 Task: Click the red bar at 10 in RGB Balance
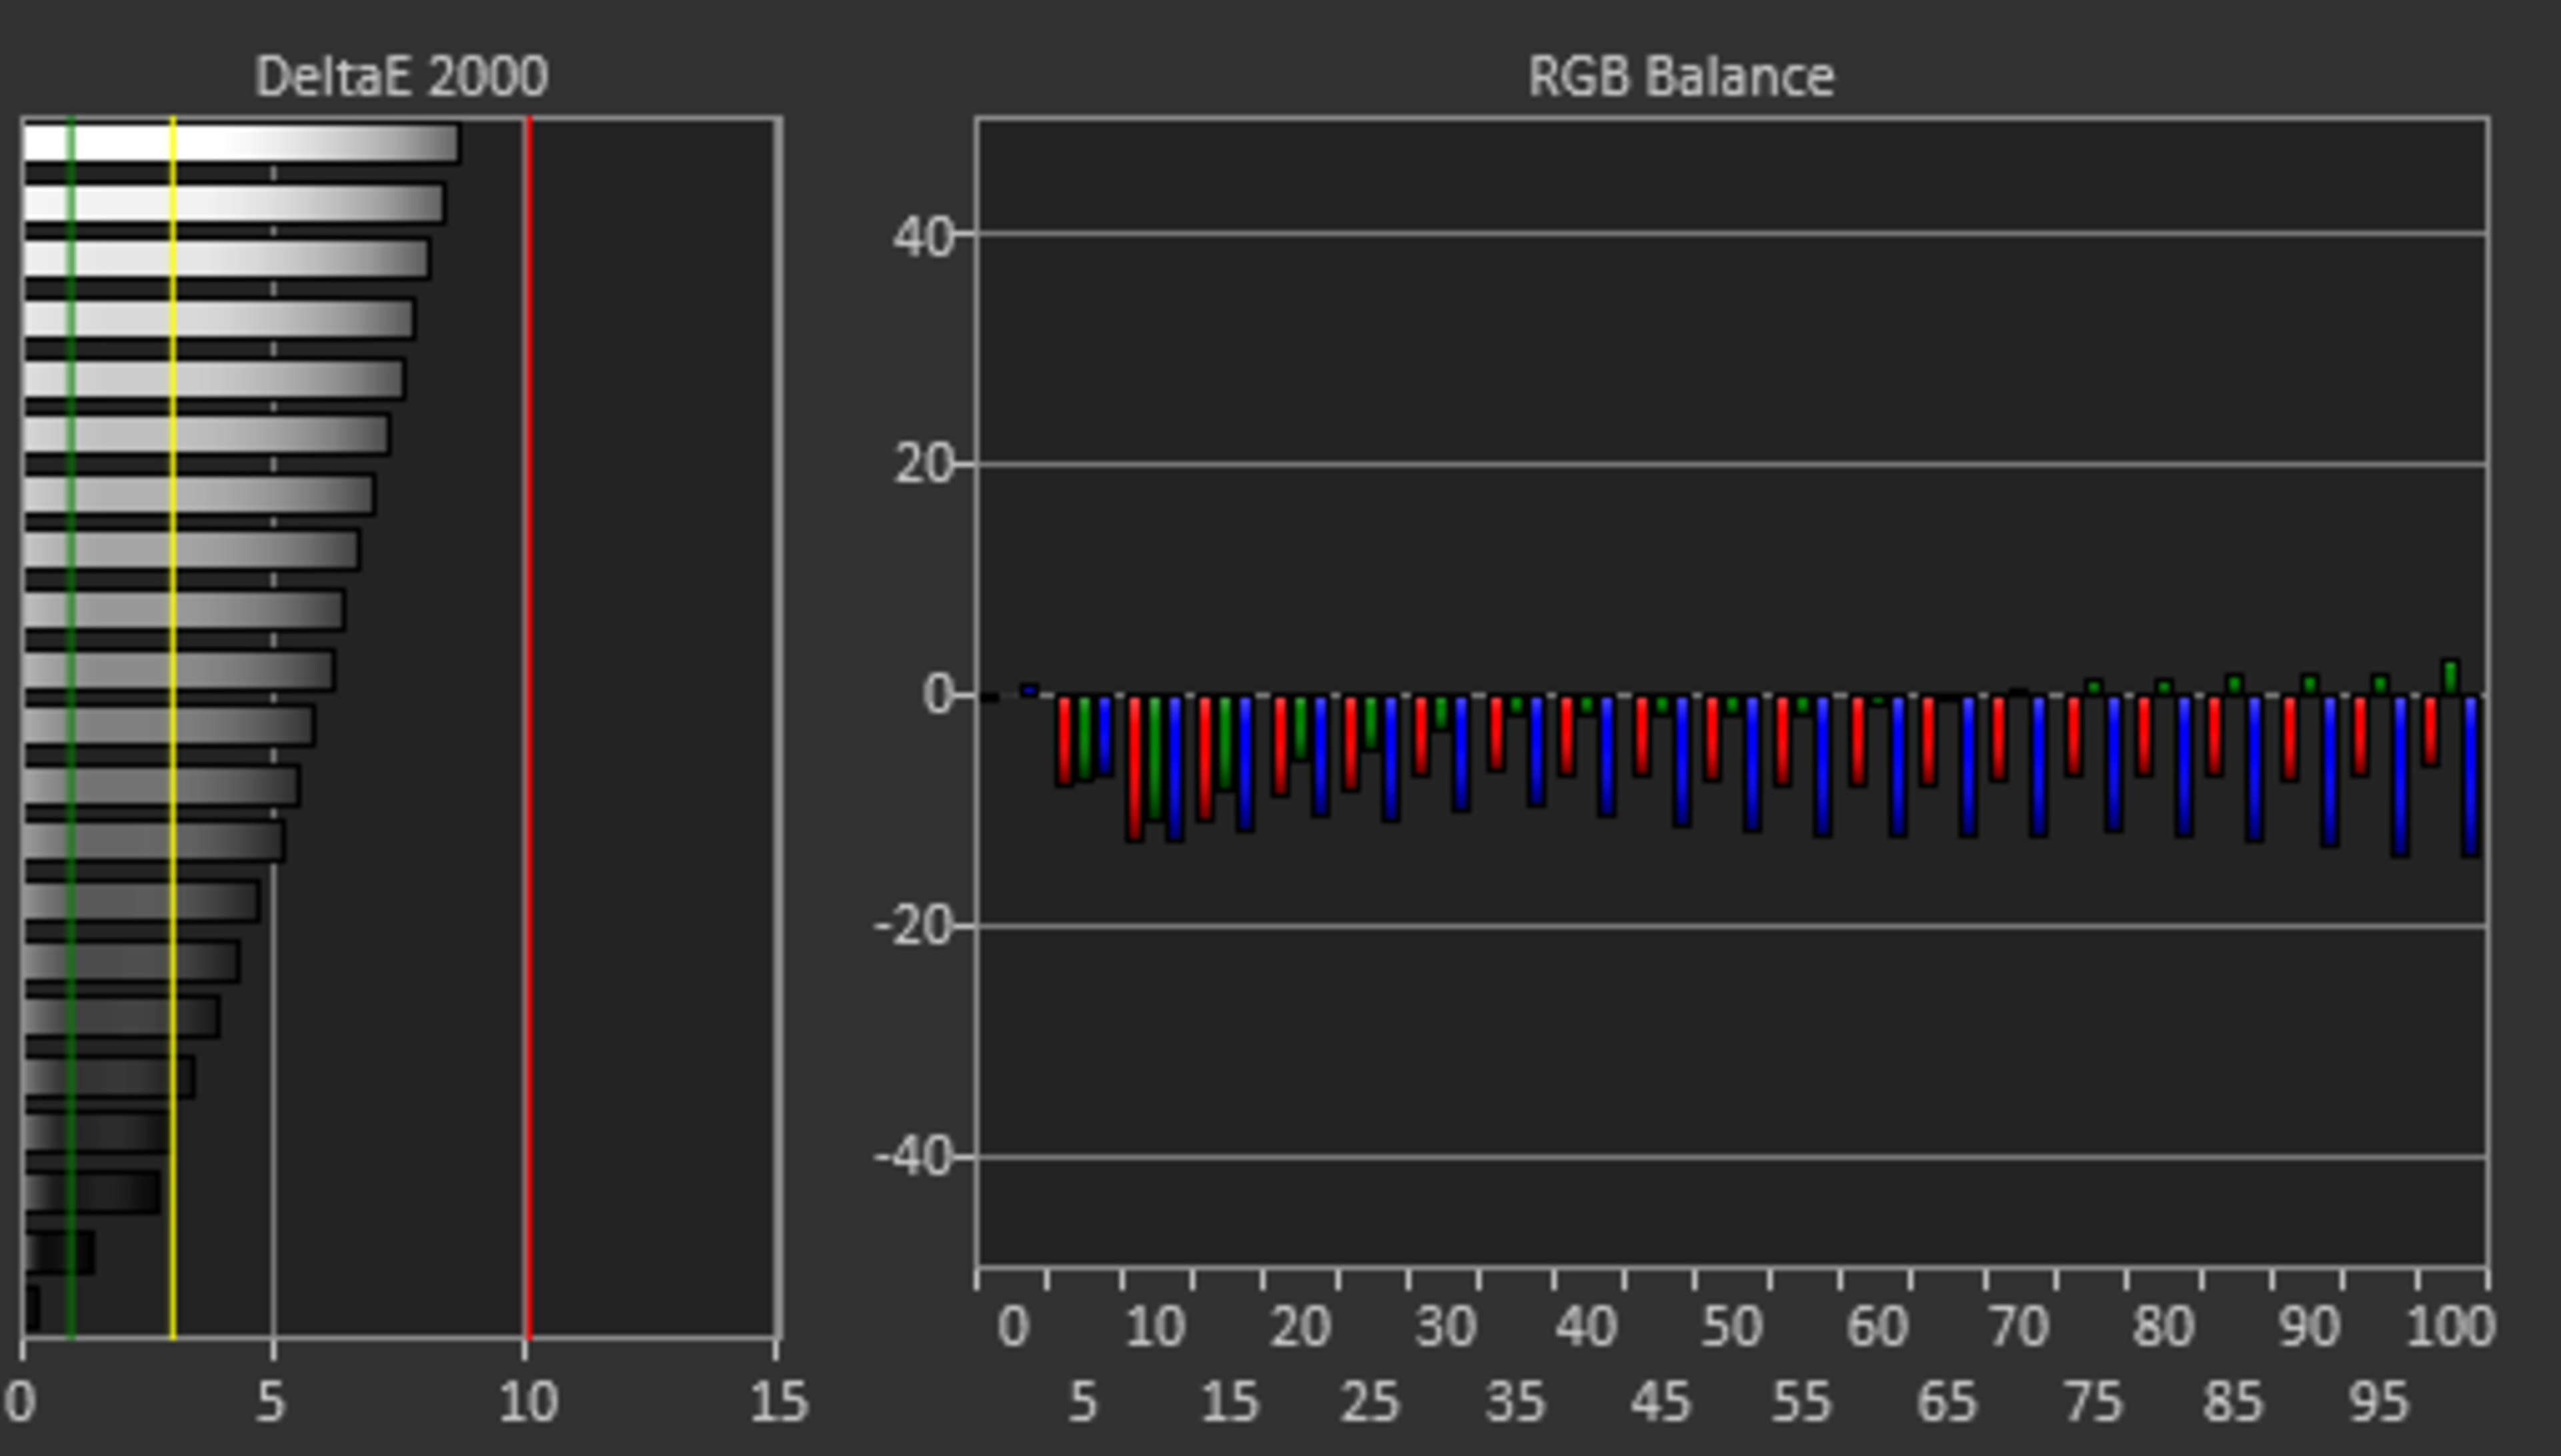1134,768
